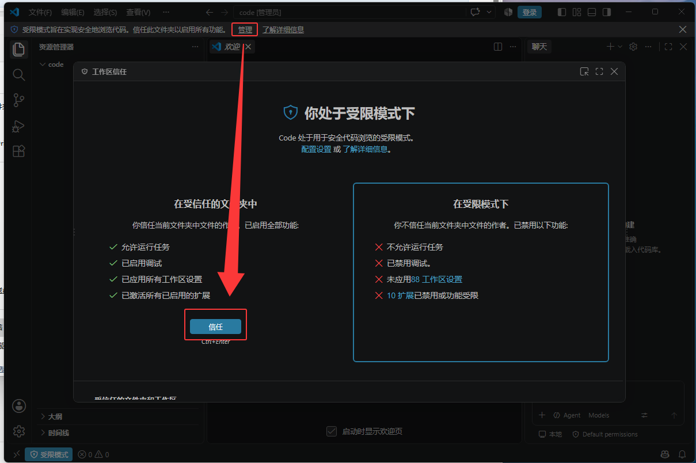
Task: Click the sliders icon in the chat input
Action: pos(645,415)
